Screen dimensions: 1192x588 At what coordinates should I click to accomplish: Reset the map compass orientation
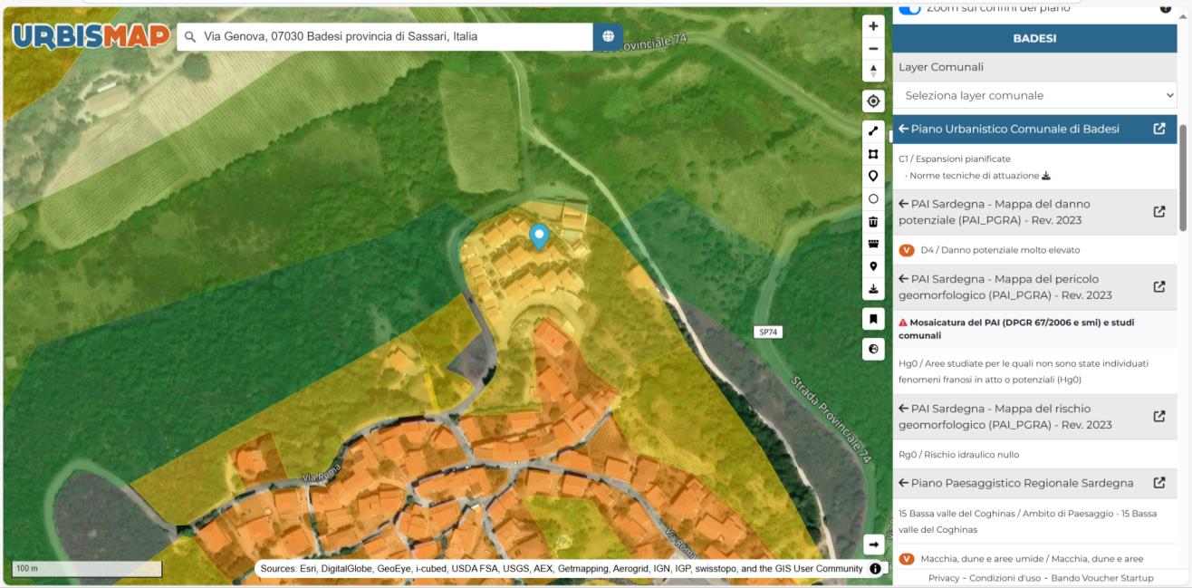[x=873, y=71]
